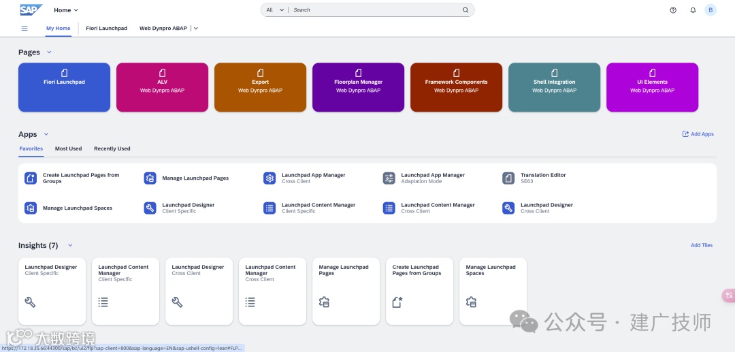Open the help question-mark icon

(673, 10)
